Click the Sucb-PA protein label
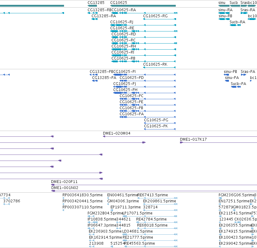Image resolution: width=257 pixels, height=248 pixels. (239, 84)
